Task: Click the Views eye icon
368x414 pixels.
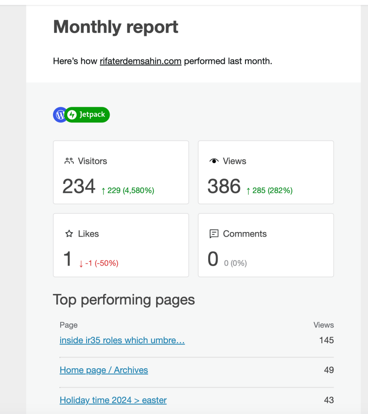Action: tap(214, 161)
